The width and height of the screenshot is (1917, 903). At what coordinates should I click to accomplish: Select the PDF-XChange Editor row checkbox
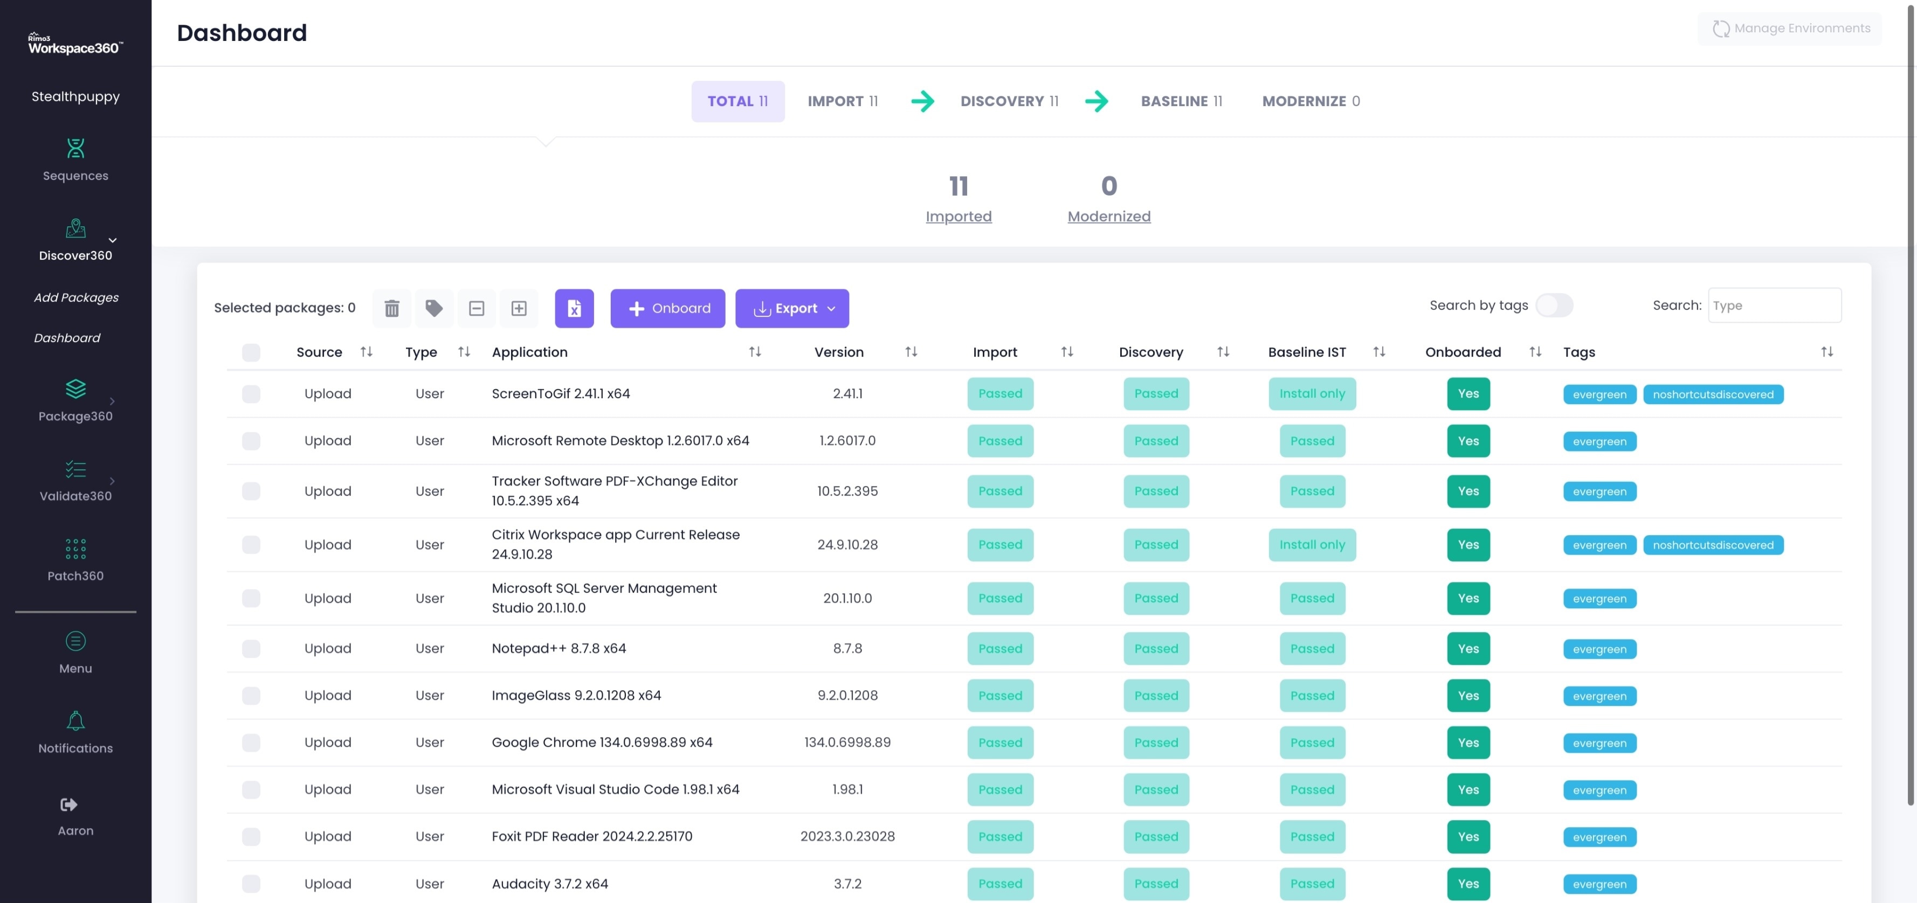[x=251, y=491]
